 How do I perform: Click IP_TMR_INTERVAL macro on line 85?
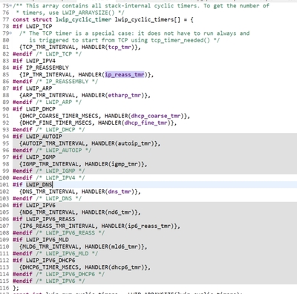pyautogui.click(x=47, y=74)
